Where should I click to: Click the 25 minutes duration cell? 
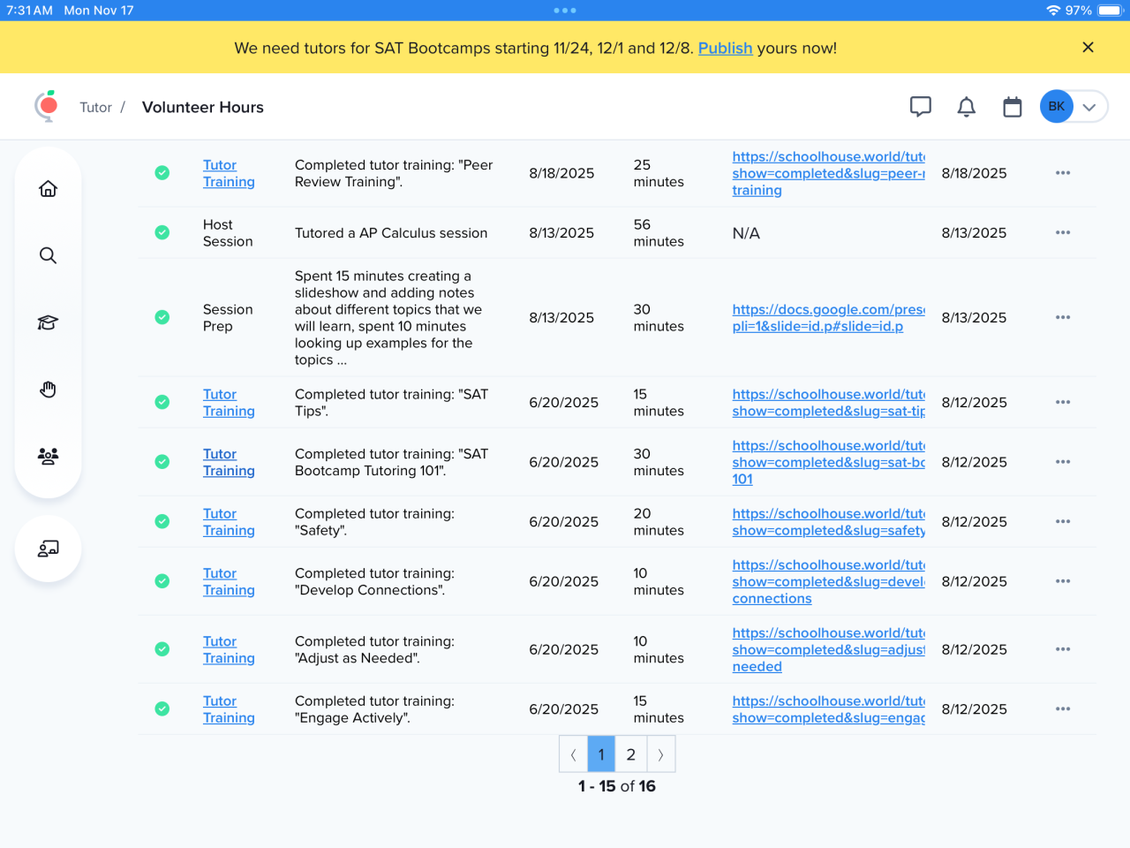[659, 173]
